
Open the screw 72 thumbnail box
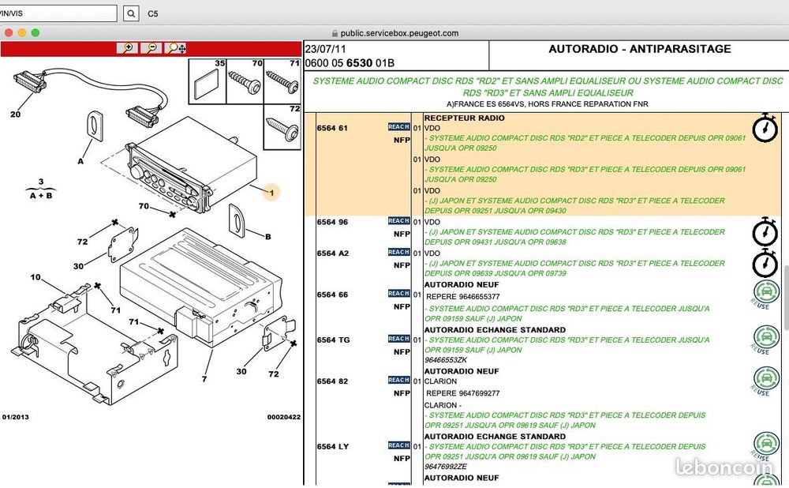282,127
